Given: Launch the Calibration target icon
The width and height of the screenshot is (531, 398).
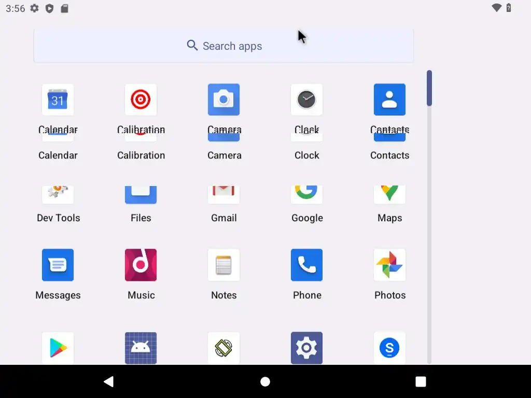Looking at the screenshot, I should 141,99.
